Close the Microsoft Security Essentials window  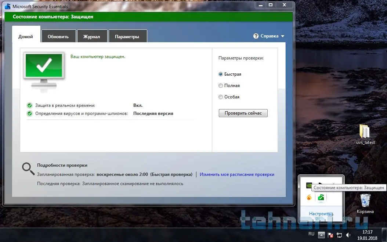(x=284, y=5)
